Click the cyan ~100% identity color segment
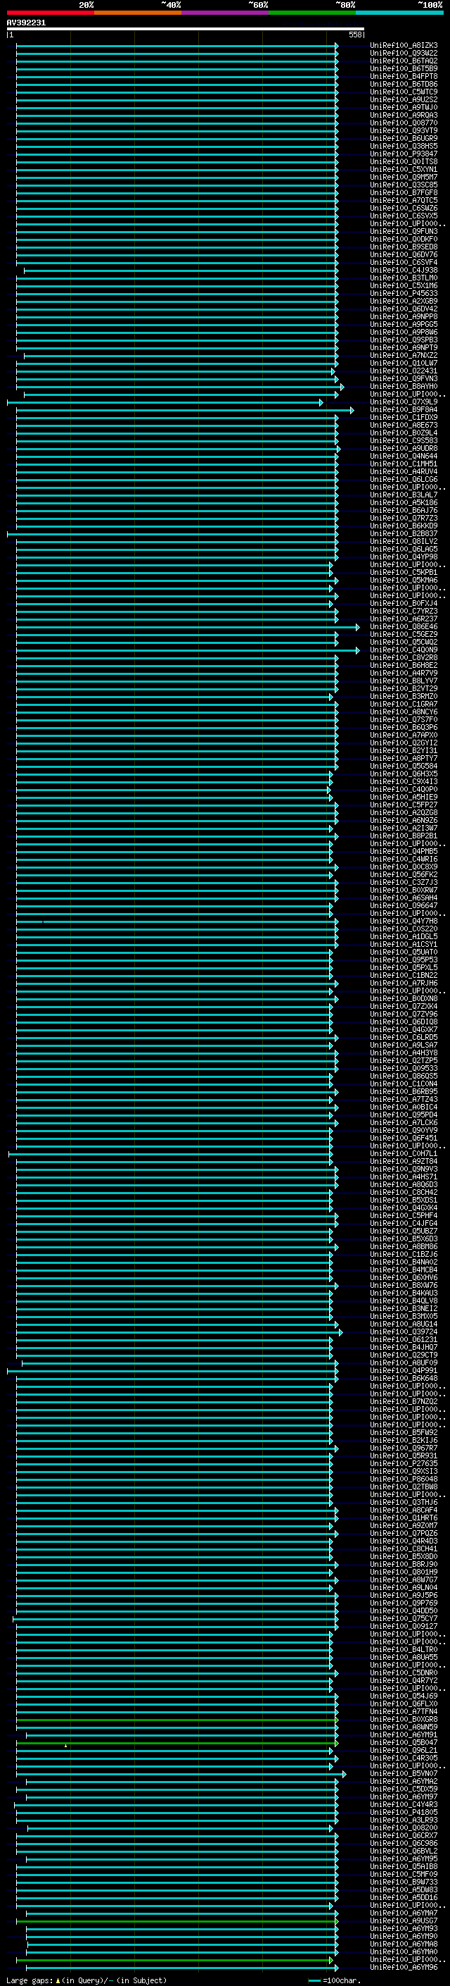Image resolution: width=450 pixels, height=1986 pixels. coord(400,13)
